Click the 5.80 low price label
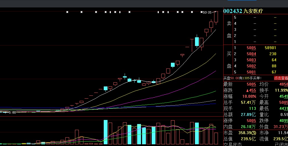Viewport: 288px width, 146px height. coord(12,112)
